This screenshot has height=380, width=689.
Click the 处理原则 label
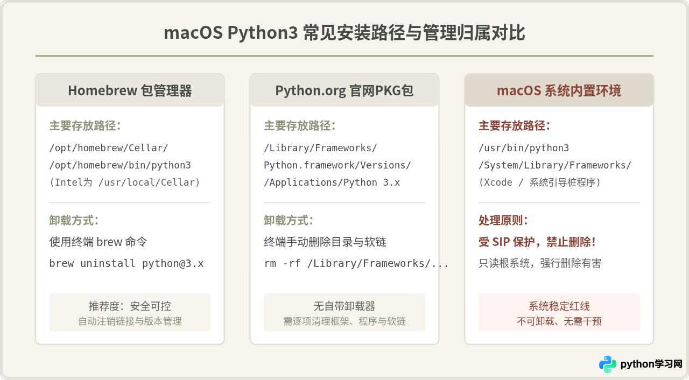[x=503, y=221]
